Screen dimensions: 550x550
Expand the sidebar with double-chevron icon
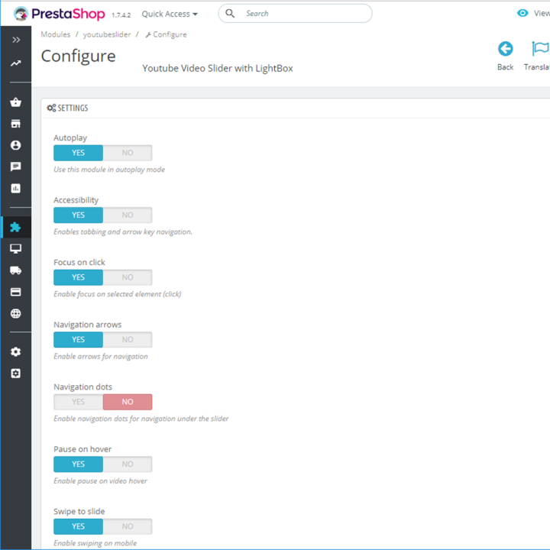[x=16, y=40]
